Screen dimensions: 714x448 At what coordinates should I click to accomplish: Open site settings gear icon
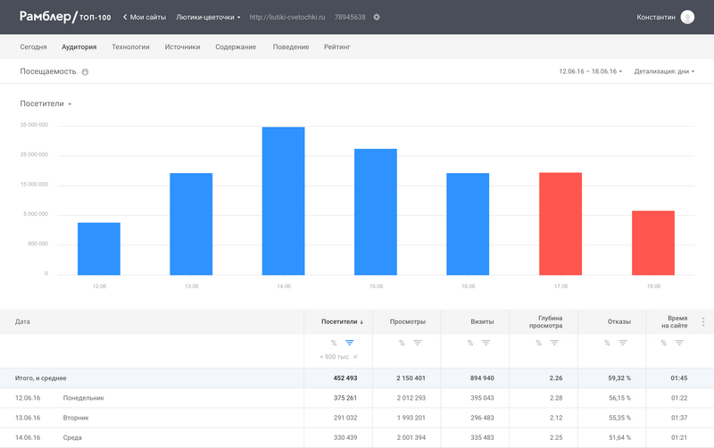pyautogui.click(x=377, y=17)
